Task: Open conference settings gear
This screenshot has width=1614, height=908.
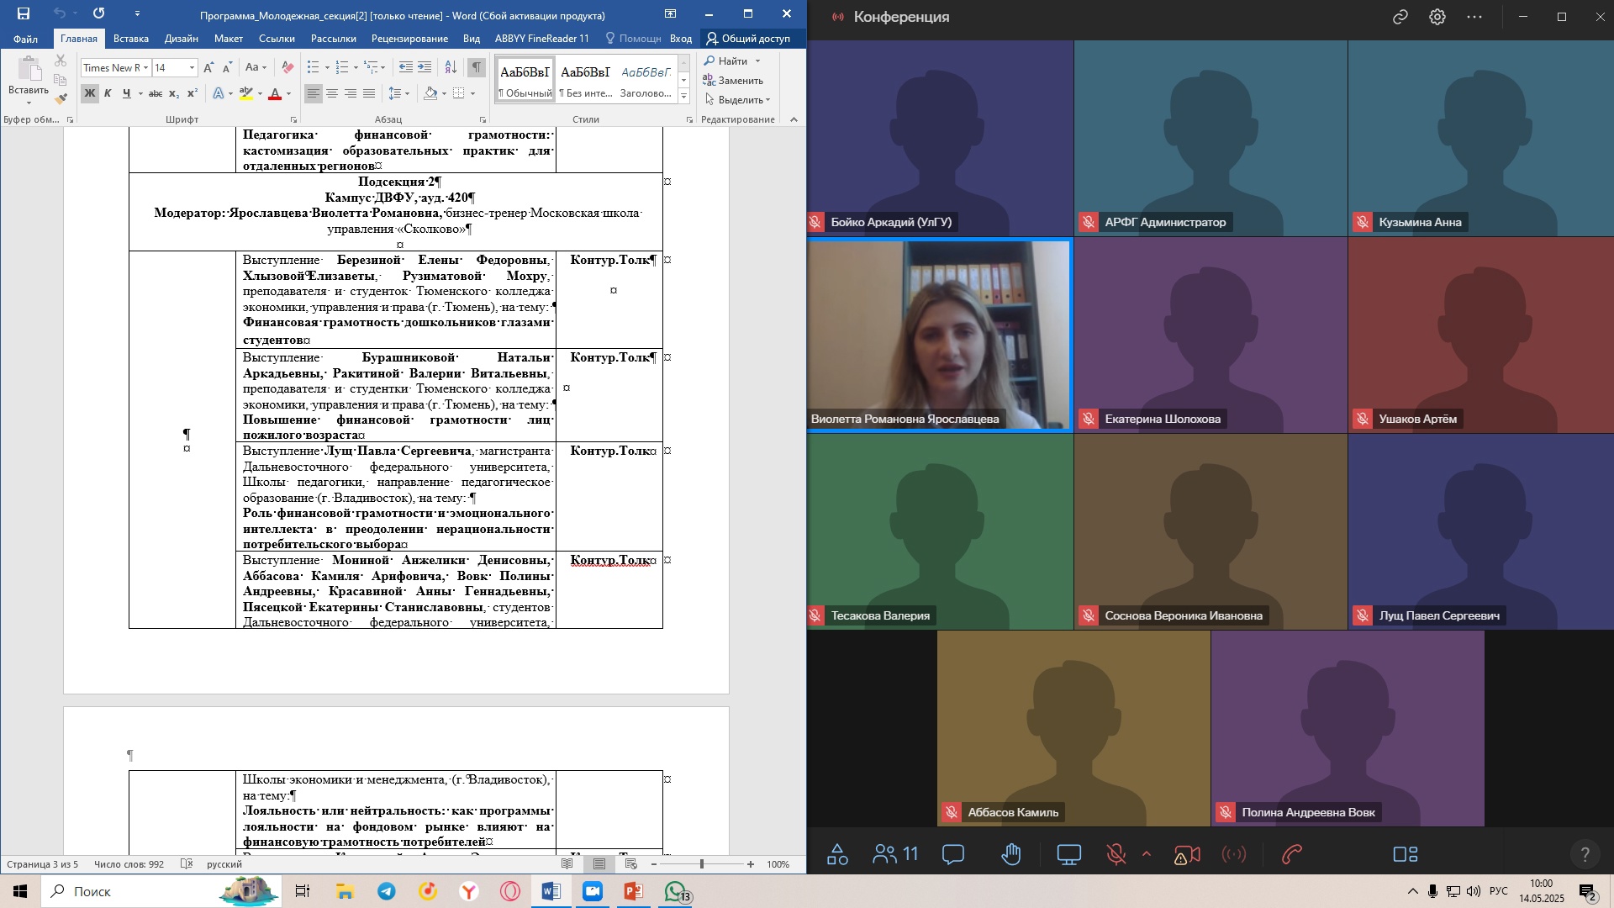Action: [x=1437, y=17]
